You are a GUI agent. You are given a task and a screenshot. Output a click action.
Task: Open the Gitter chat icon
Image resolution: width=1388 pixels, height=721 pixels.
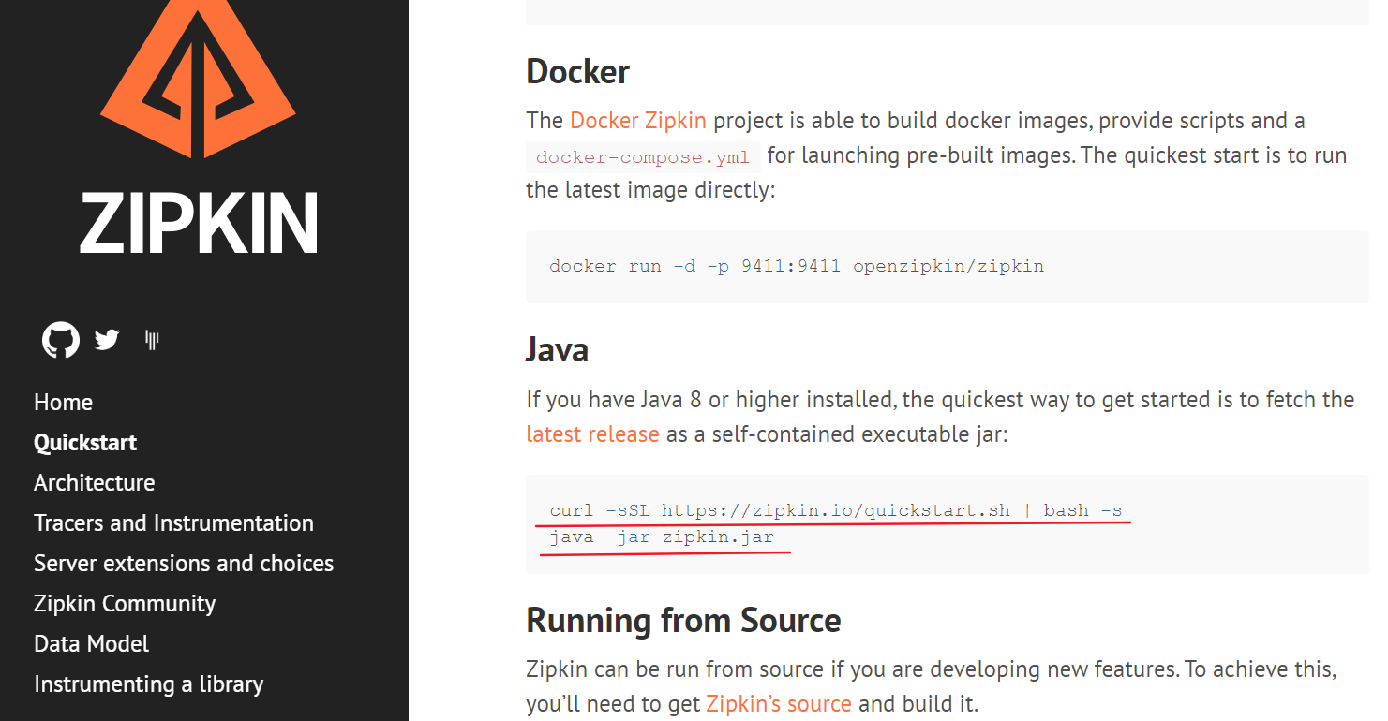tap(152, 340)
